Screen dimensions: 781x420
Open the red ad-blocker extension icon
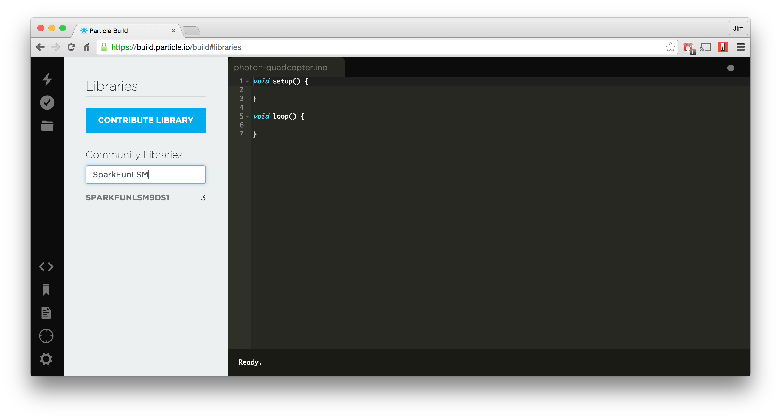(689, 47)
